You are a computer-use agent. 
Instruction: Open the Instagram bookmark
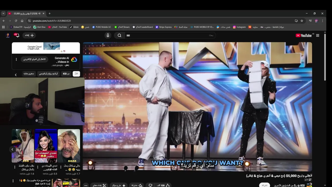239,27
